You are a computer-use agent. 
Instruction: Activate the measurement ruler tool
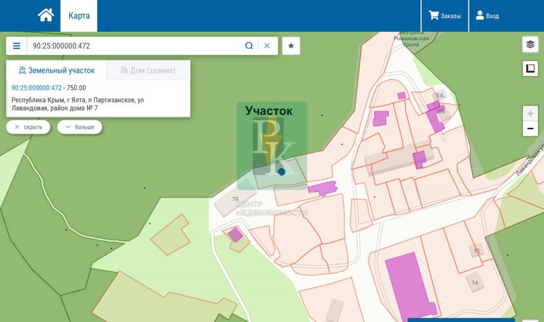coord(530,69)
